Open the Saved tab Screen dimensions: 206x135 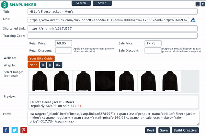coord(102,3)
